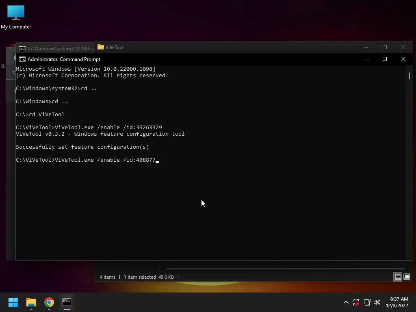Show hidden system tray icons
This screenshot has height=312, width=416.
click(346, 302)
